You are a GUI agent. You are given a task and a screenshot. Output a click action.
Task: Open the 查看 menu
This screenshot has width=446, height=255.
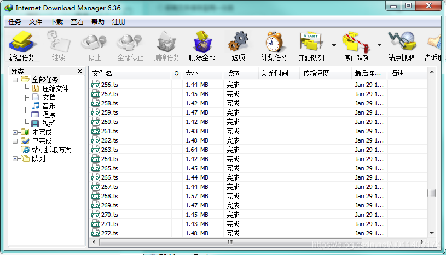click(x=77, y=22)
